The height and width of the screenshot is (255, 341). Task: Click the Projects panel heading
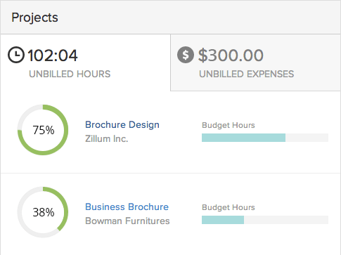[34, 18]
